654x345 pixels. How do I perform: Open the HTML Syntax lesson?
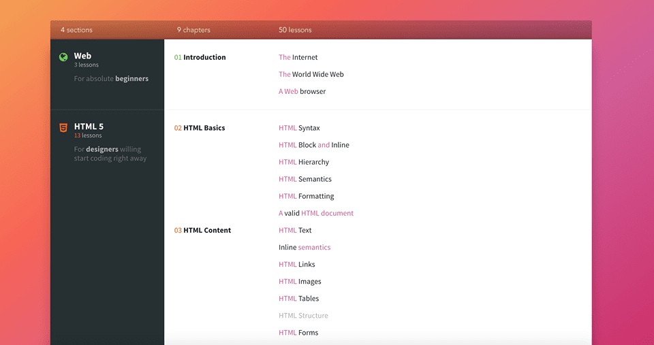pyautogui.click(x=299, y=128)
